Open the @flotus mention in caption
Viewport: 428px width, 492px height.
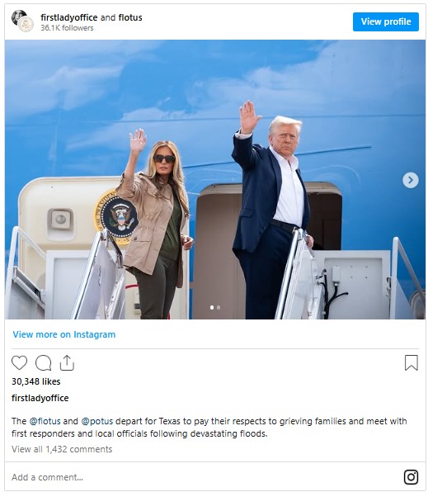[x=45, y=421]
